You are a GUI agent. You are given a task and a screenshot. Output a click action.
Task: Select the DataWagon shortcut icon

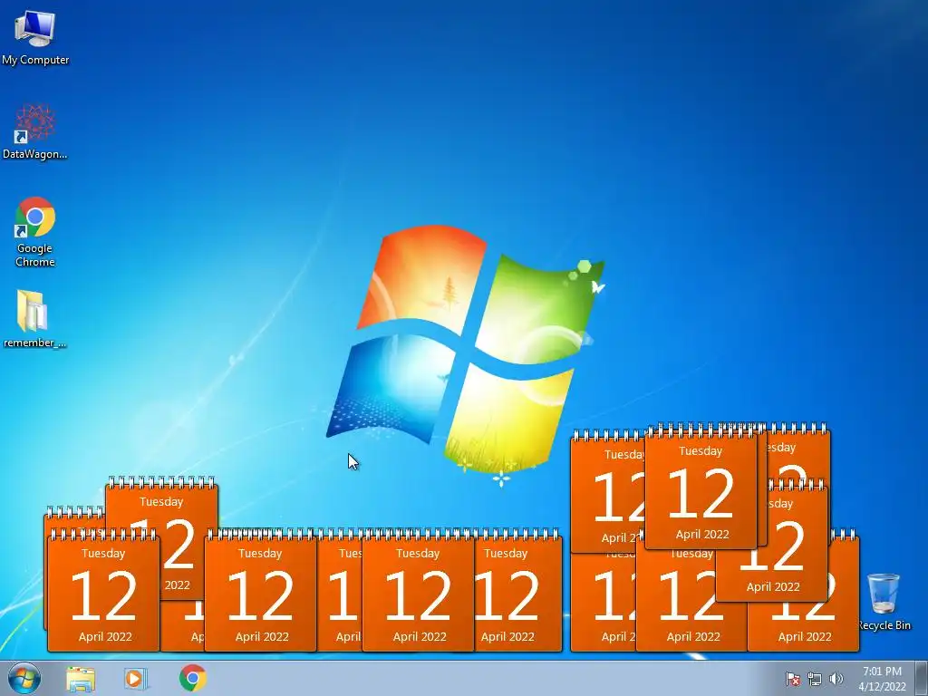(x=35, y=132)
